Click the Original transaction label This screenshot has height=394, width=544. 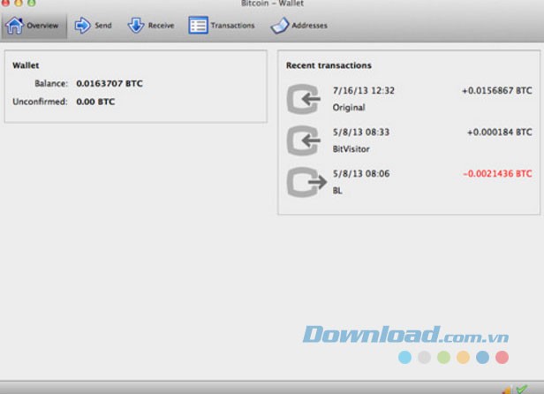(x=349, y=108)
